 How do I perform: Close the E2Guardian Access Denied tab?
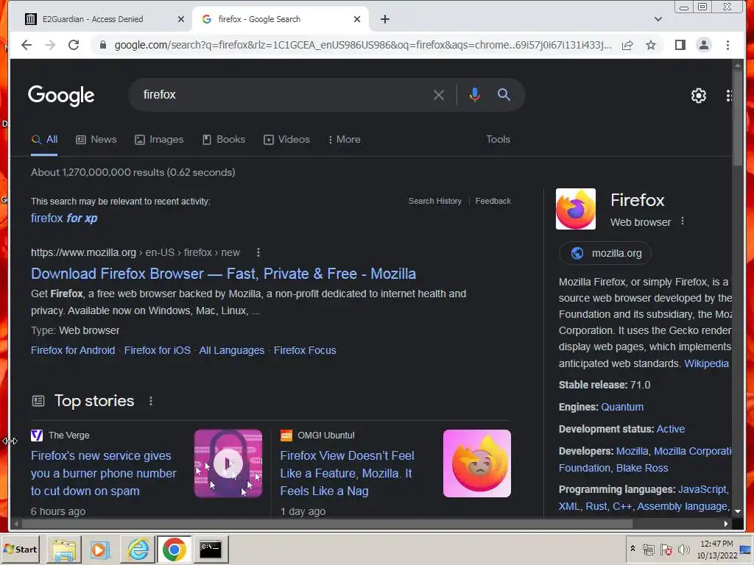(x=181, y=19)
